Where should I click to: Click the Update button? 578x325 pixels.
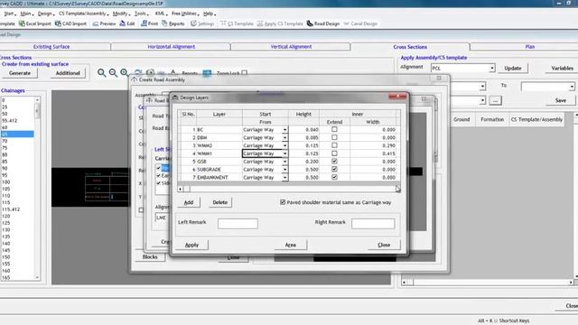pos(513,69)
